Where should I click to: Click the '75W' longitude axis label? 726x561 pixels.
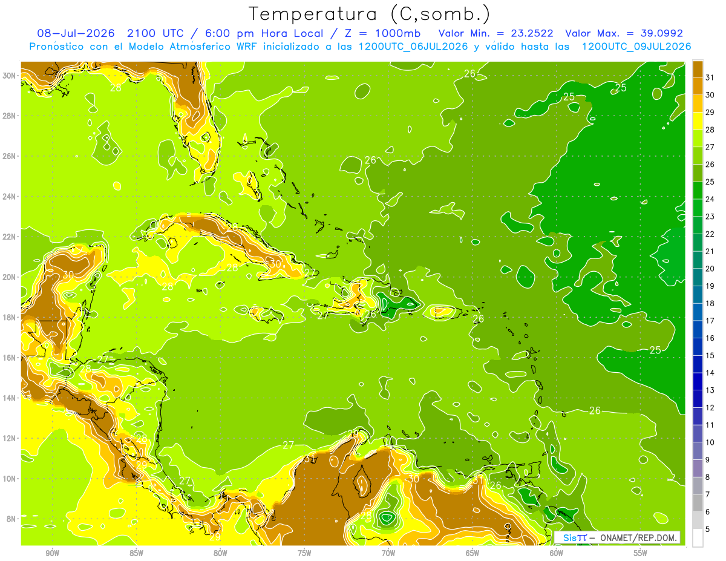coord(304,553)
